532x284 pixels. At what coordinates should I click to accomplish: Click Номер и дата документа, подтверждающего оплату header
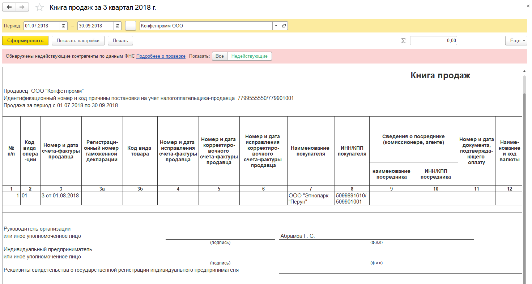pos(476,151)
